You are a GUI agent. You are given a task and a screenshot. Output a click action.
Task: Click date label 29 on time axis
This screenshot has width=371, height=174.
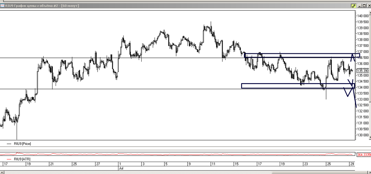click(352, 164)
